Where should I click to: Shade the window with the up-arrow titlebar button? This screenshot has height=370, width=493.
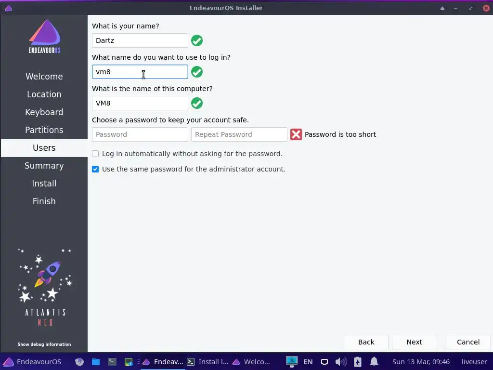(x=442, y=8)
